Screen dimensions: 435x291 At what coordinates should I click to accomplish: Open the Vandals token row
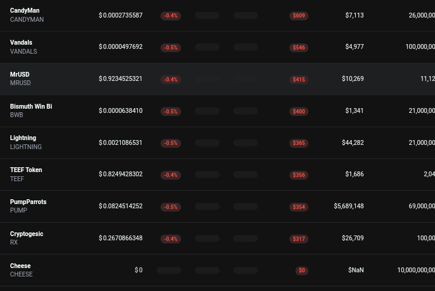point(217,47)
